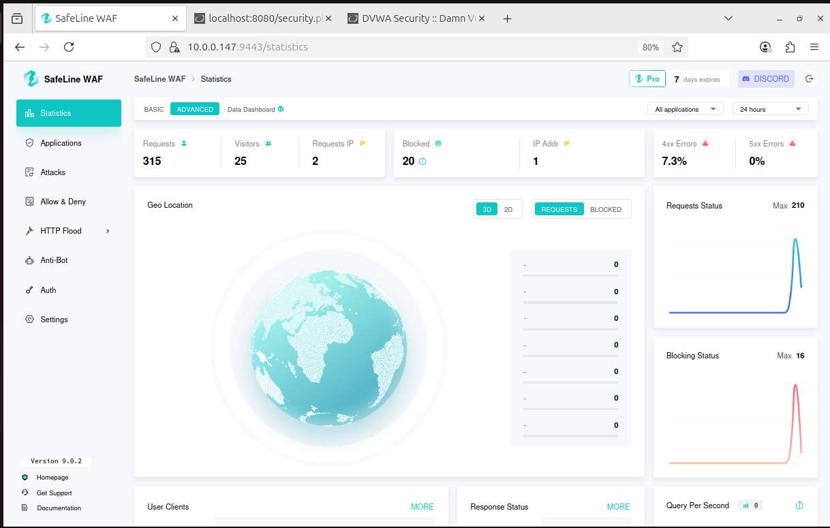Screen dimensions: 830x528
Task: Click the Version 9.0.2 label
Action: pyautogui.click(x=56, y=461)
